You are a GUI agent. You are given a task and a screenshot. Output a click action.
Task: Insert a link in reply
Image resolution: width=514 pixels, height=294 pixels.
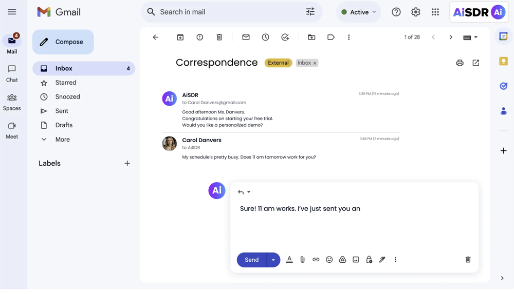point(316,260)
